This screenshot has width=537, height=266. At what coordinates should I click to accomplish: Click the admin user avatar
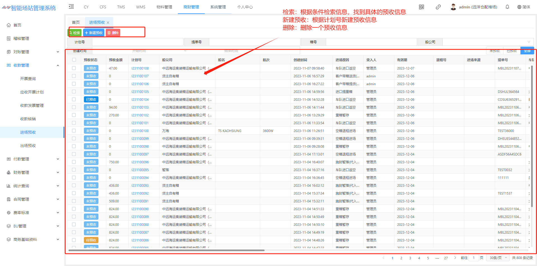(453, 7)
